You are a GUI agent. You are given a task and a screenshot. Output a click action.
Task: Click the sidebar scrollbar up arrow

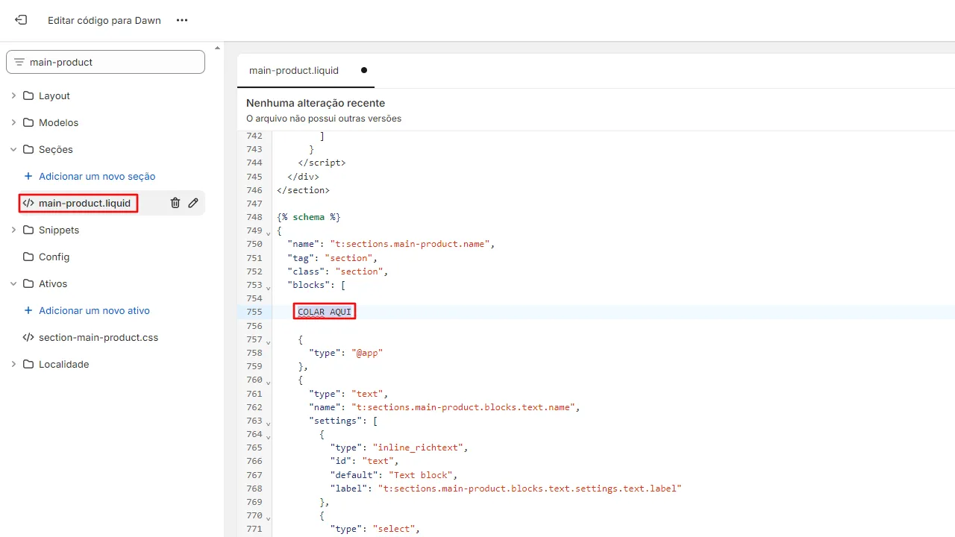pos(218,48)
